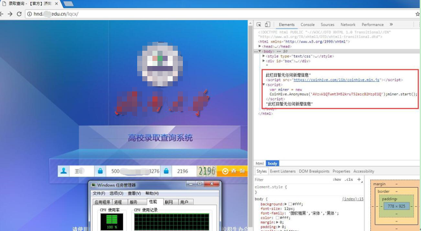Reload the page with the refresh icon
Viewport: 421px width, 231px height.
[x=19, y=14]
